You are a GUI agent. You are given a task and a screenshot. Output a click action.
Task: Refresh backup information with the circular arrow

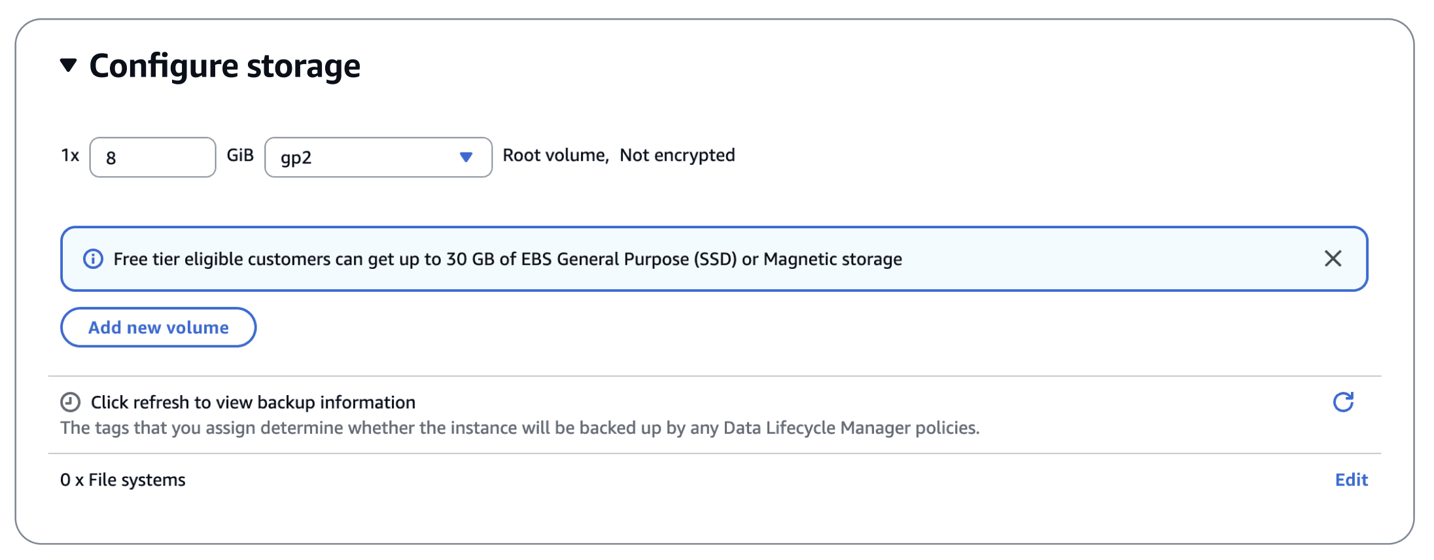coord(1343,402)
